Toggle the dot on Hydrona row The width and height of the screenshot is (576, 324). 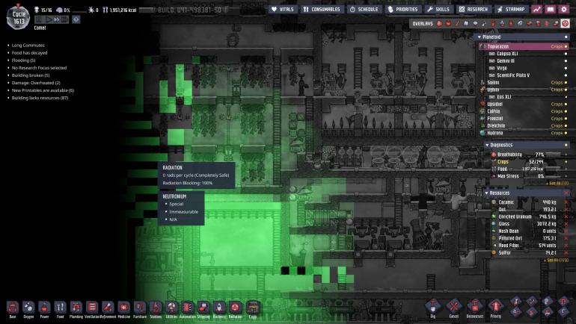[566, 133]
